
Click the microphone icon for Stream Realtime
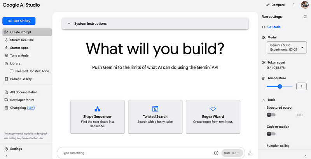click(6, 40)
